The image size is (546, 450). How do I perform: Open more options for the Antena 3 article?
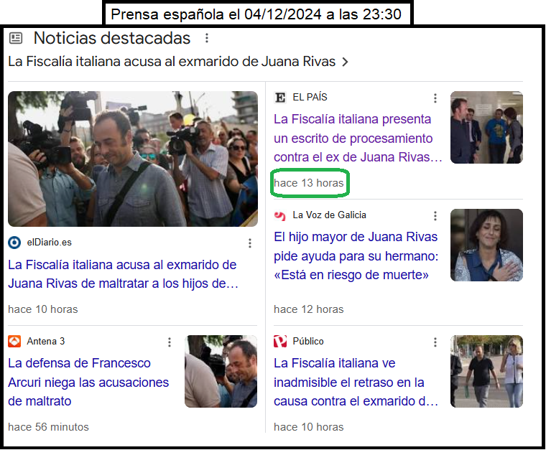pyautogui.click(x=170, y=342)
